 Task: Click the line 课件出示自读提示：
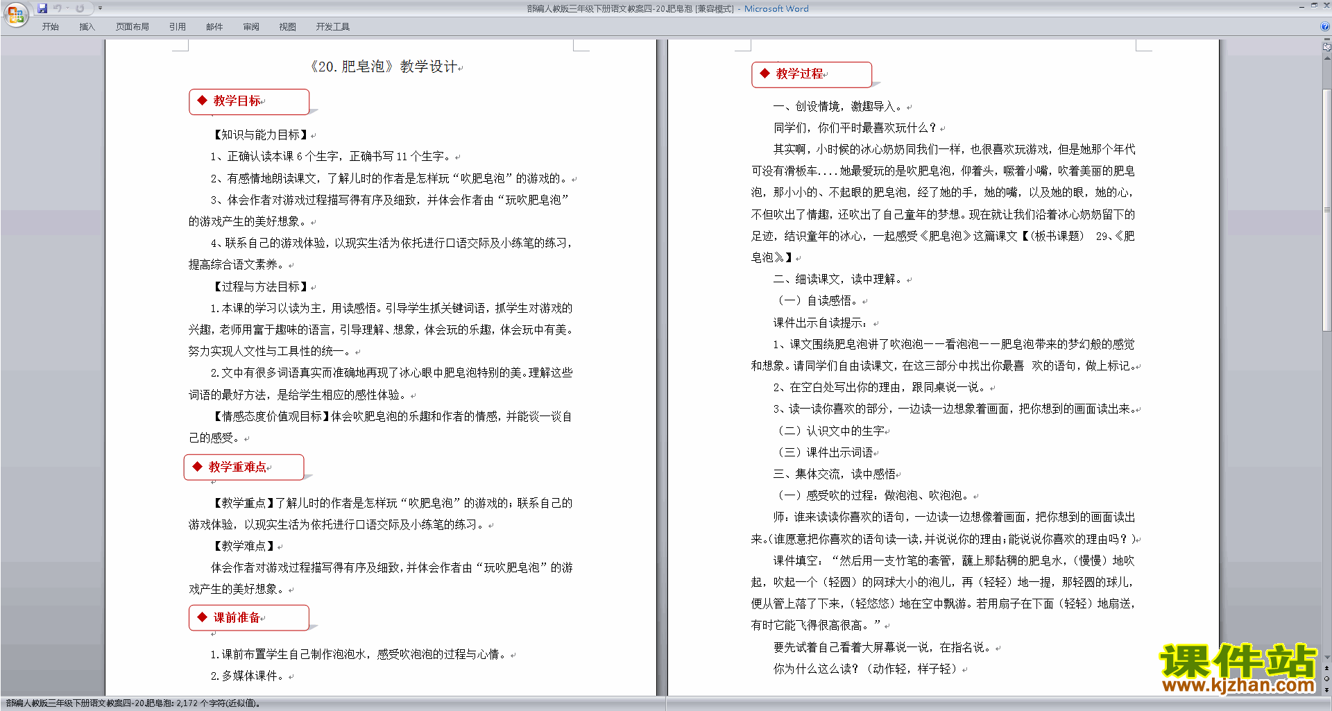(826, 323)
